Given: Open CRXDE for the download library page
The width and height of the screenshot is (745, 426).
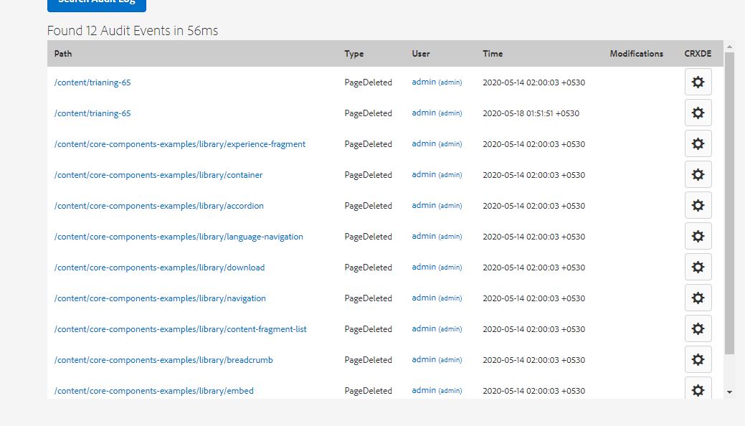Looking at the screenshot, I should click(x=698, y=267).
